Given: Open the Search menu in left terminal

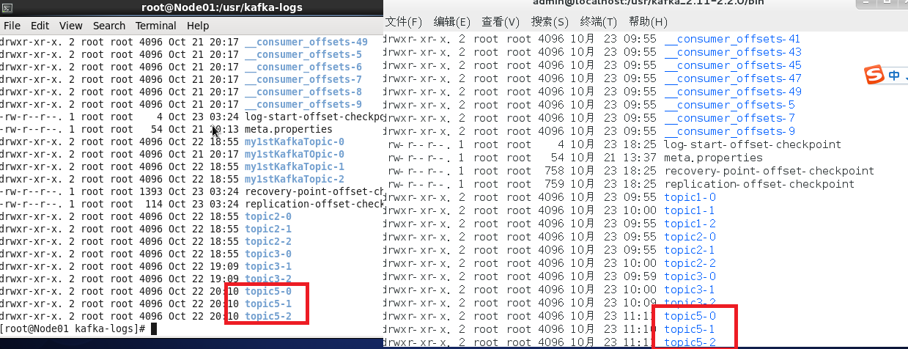Looking at the screenshot, I should pos(109,26).
